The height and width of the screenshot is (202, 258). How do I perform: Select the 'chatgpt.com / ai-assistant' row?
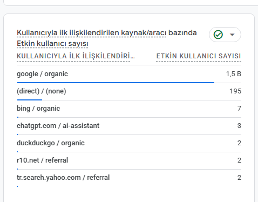[129, 126]
